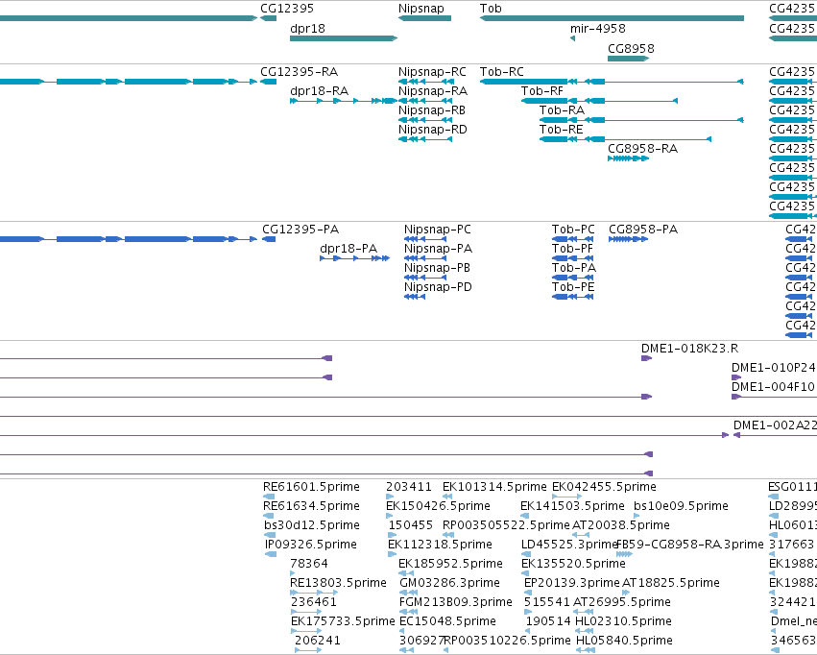
Task: Open the Tob-RA transcript label
Action: [562, 109]
